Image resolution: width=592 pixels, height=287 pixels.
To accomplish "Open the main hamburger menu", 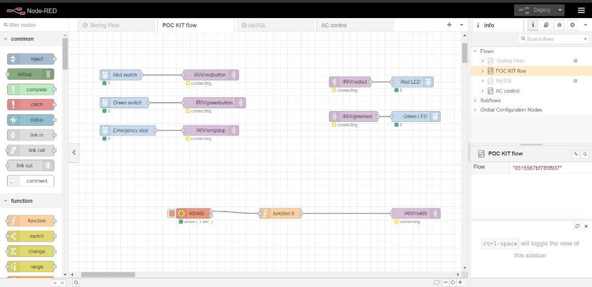I will click(581, 10).
